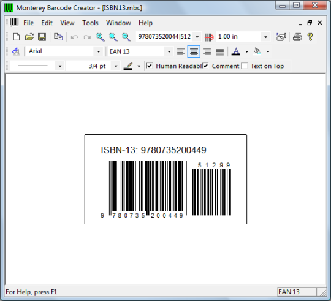Click the font settings icon beside Arial
This screenshot has height=301, width=331.
tap(16, 51)
